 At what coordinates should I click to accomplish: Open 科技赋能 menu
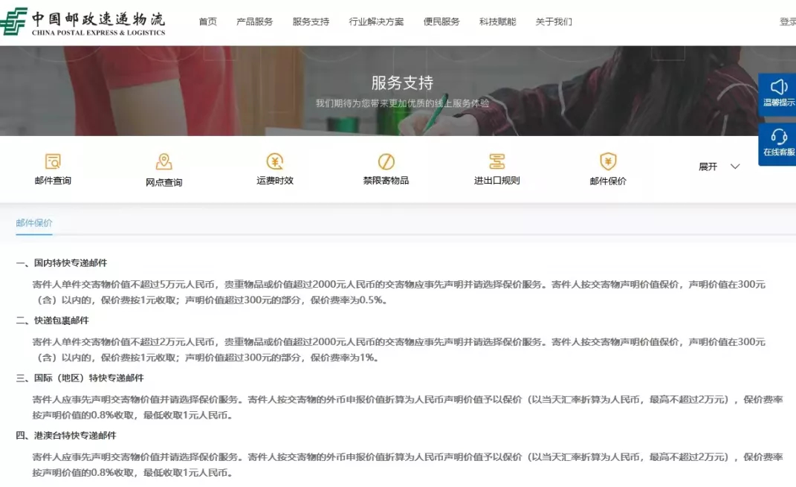(497, 22)
